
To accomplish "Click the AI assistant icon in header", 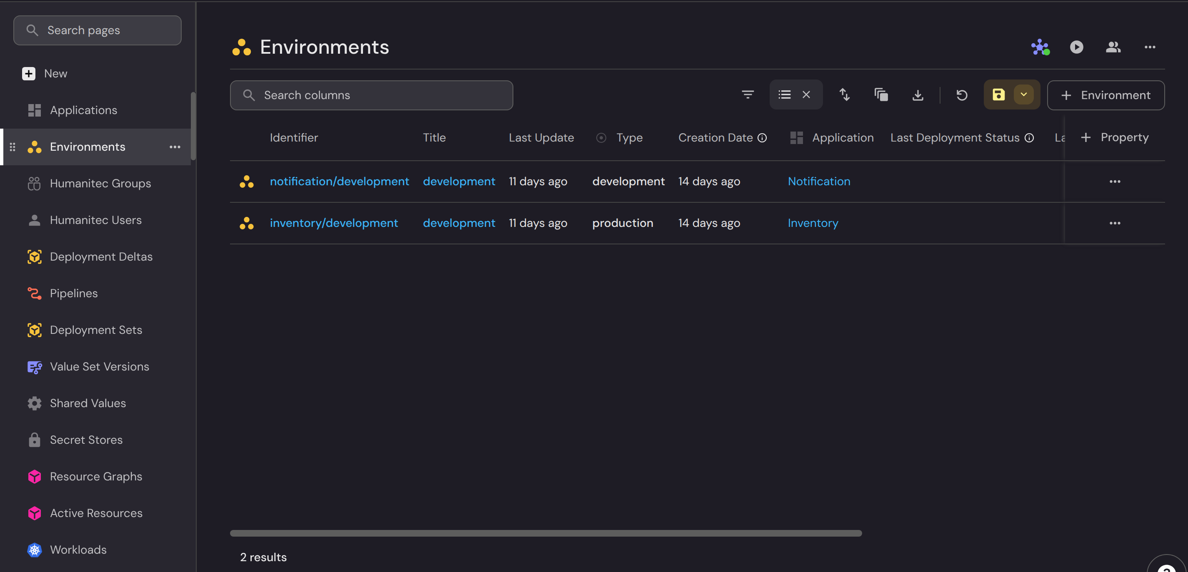I will [1040, 47].
